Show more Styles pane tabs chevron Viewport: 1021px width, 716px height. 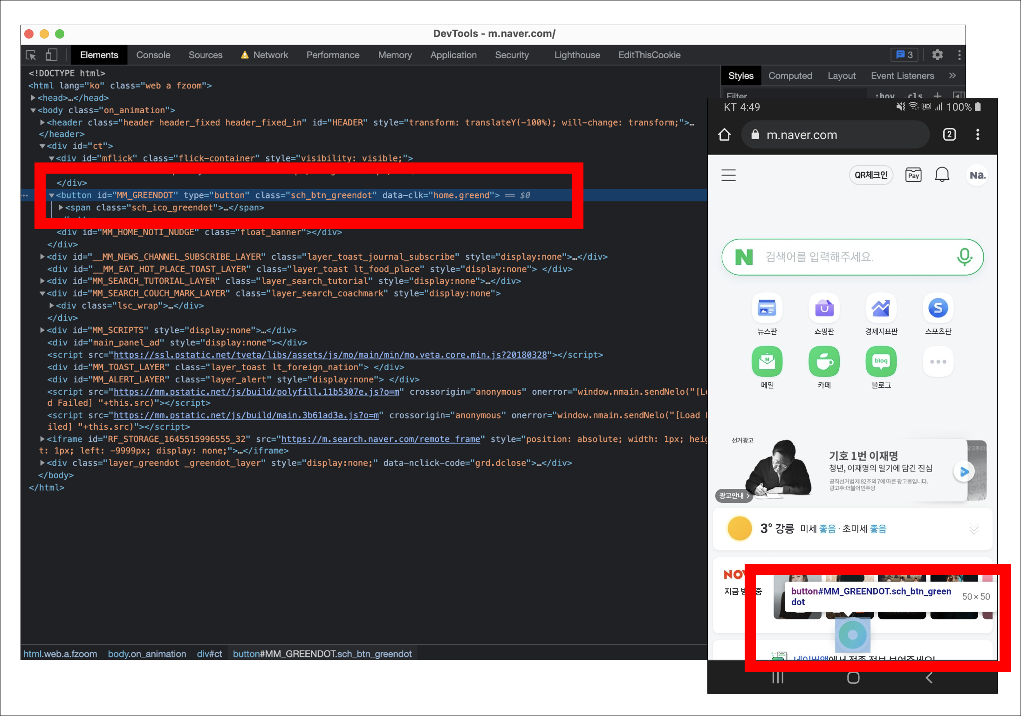click(952, 75)
